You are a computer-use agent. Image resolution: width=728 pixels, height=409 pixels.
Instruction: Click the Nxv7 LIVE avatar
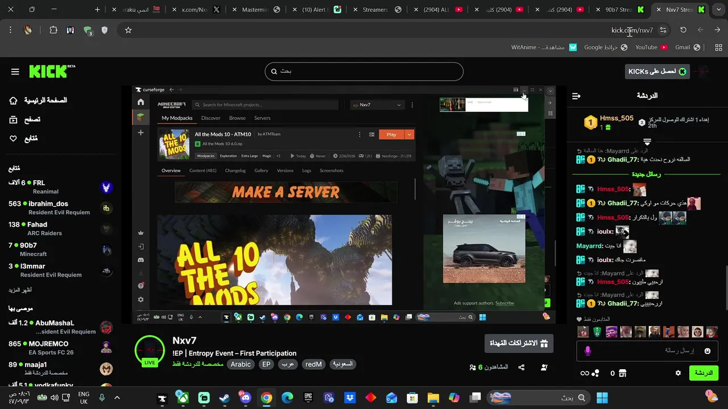(150, 350)
